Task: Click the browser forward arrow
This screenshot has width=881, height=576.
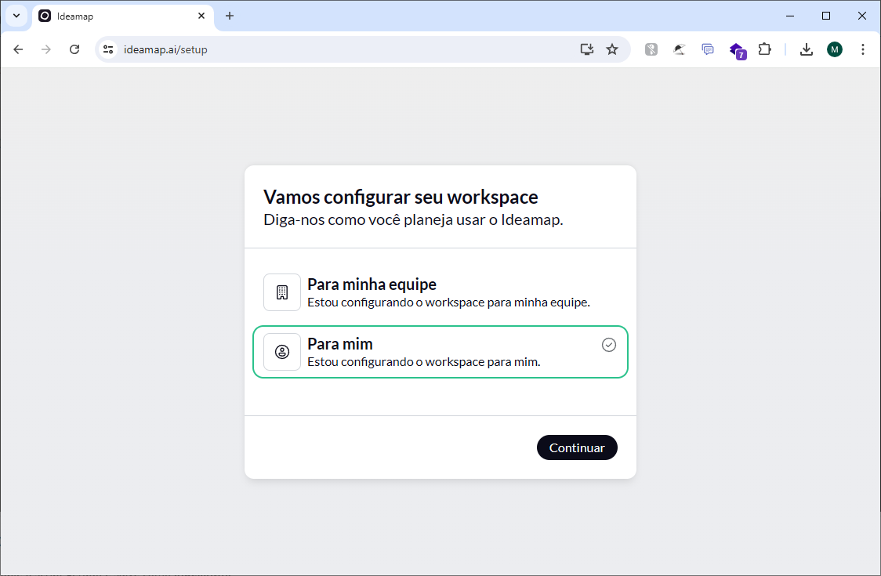Action: tap(46, 49)
